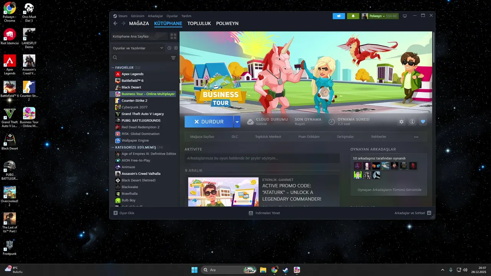Open the Oyunlar menu
Viewport: 491px width, 276px height.
pyautogui.click(x=172, y=16)
